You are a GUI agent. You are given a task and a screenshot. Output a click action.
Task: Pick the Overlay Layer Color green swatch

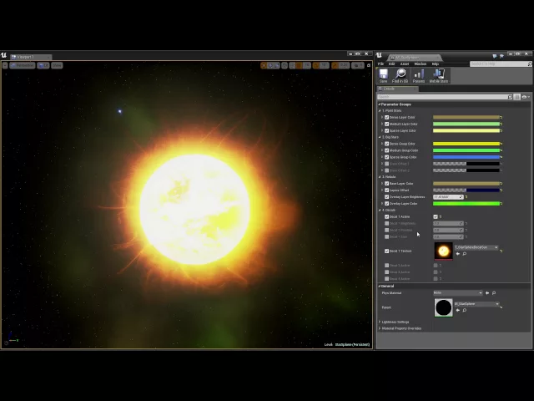(x=466, y=204)
